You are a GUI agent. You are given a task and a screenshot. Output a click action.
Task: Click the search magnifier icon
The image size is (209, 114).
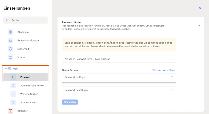pos(8,20)
